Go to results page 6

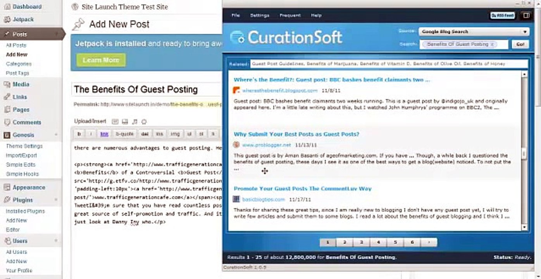[412, 243]
